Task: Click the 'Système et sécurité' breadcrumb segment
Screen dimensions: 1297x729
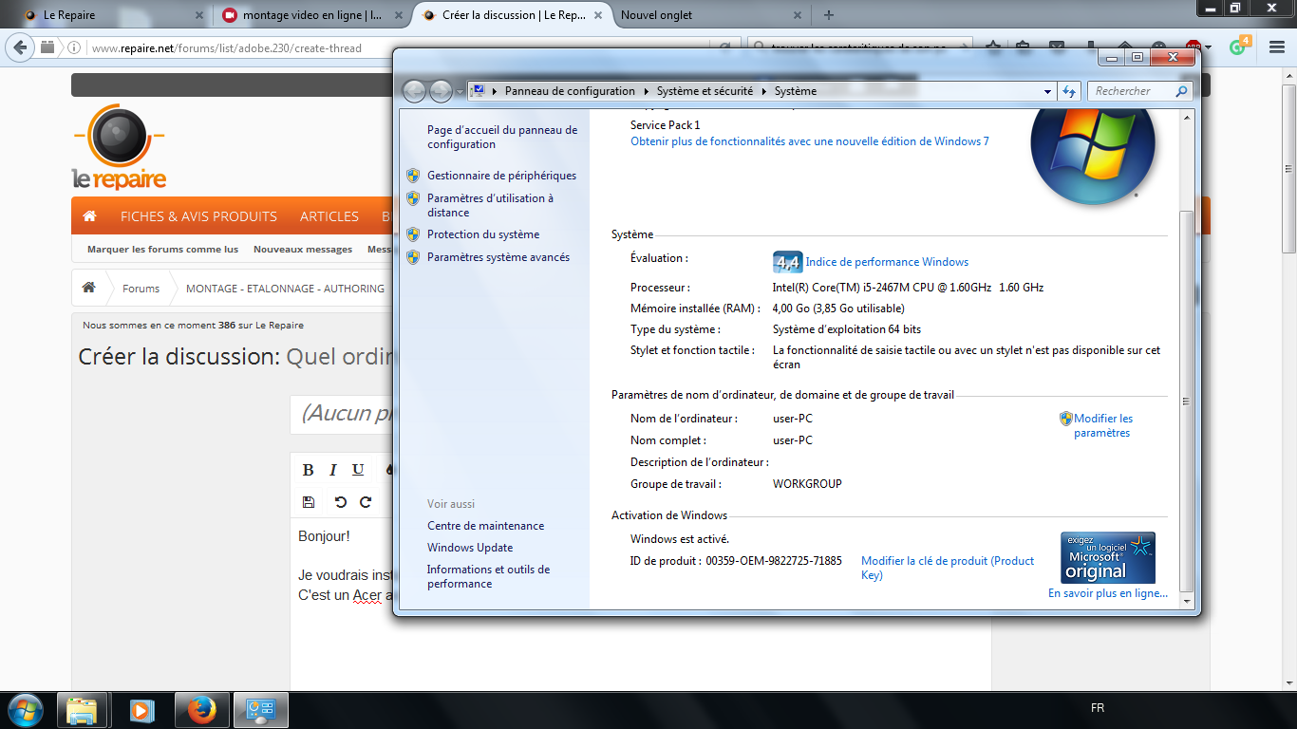Action: click(x=705, y=91)
